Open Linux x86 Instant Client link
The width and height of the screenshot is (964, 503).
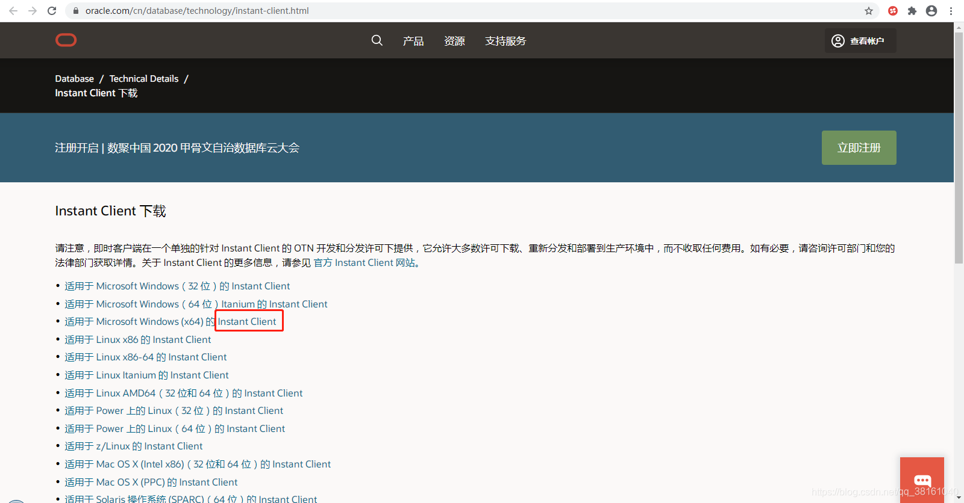(x=138, y=340)
